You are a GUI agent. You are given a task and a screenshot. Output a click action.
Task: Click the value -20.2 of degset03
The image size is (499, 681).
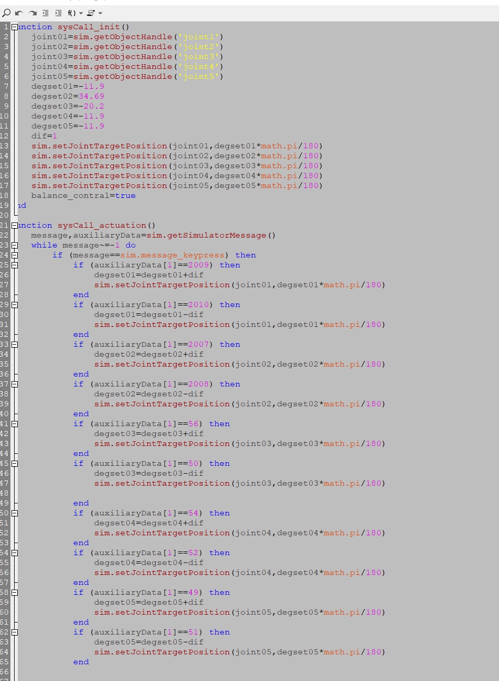coord(91,107)
